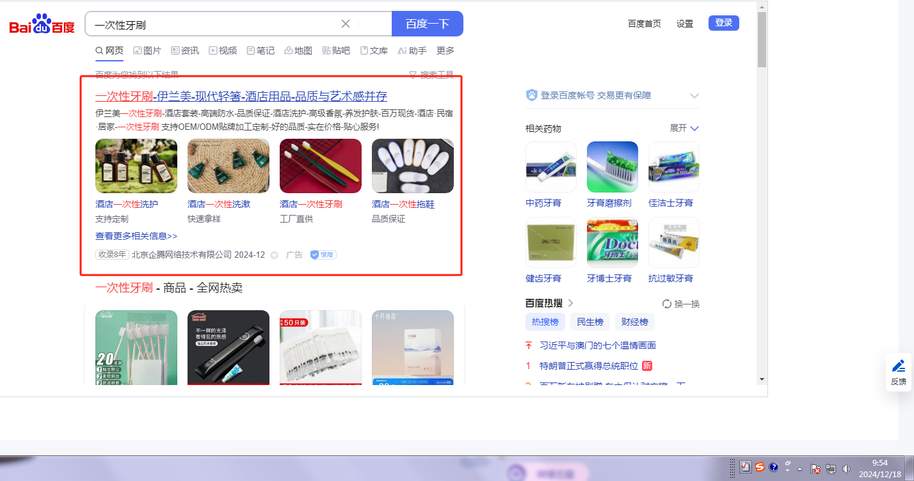Click the 广告 label
The height and width of the screenshot is (481, 914).
click(294, 255)
